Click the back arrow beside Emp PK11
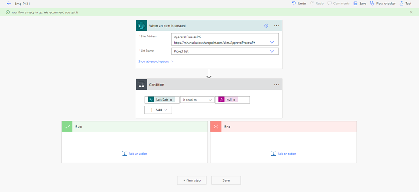This screenshot has width=419, height=192. click(8, 4)
